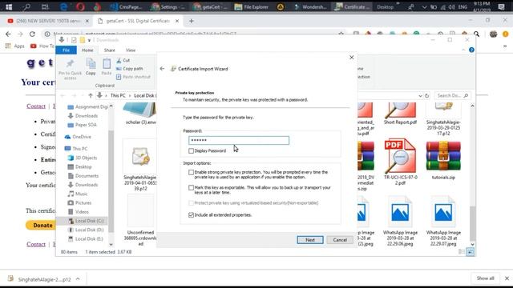Screen dimensions: 513x288
Task: Switch to Share ribbon tab
Action: coord(110,50)
